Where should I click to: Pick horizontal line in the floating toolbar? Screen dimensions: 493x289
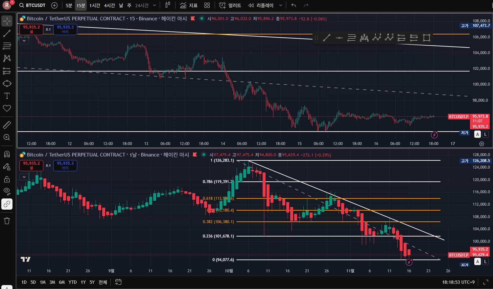pos(339,38)
